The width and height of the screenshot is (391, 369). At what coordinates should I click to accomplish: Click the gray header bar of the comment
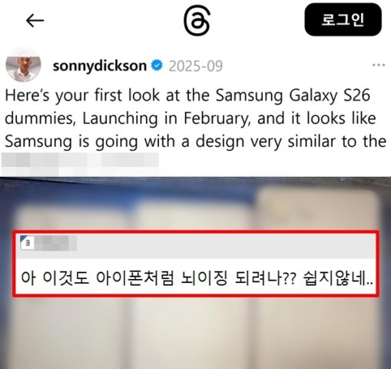pyautogui.click(x=196, y=245)
